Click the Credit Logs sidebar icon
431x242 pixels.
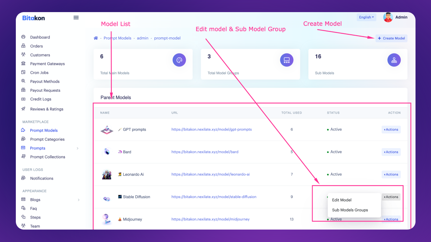(23, 99)
